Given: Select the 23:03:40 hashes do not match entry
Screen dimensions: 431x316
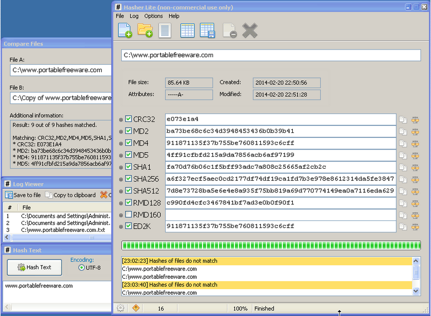Looking at the screenshot, I should tap(266, 285).
